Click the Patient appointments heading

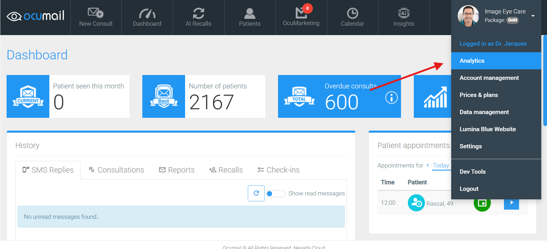coord(414,145)
